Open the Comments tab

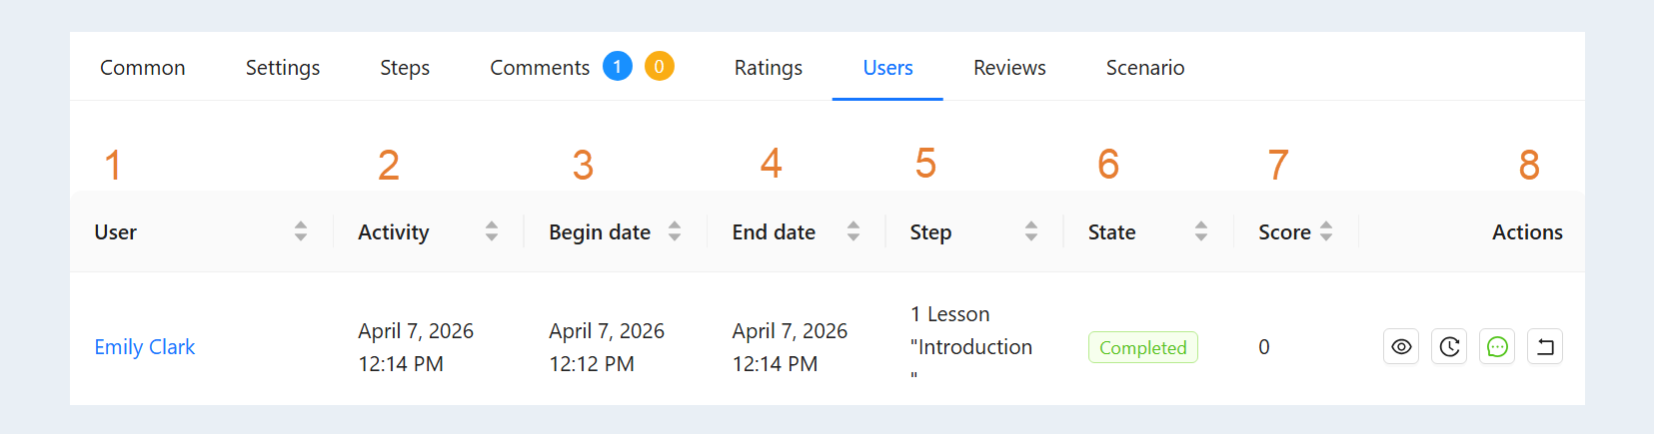pyautogui.click(x=540, y=68)
